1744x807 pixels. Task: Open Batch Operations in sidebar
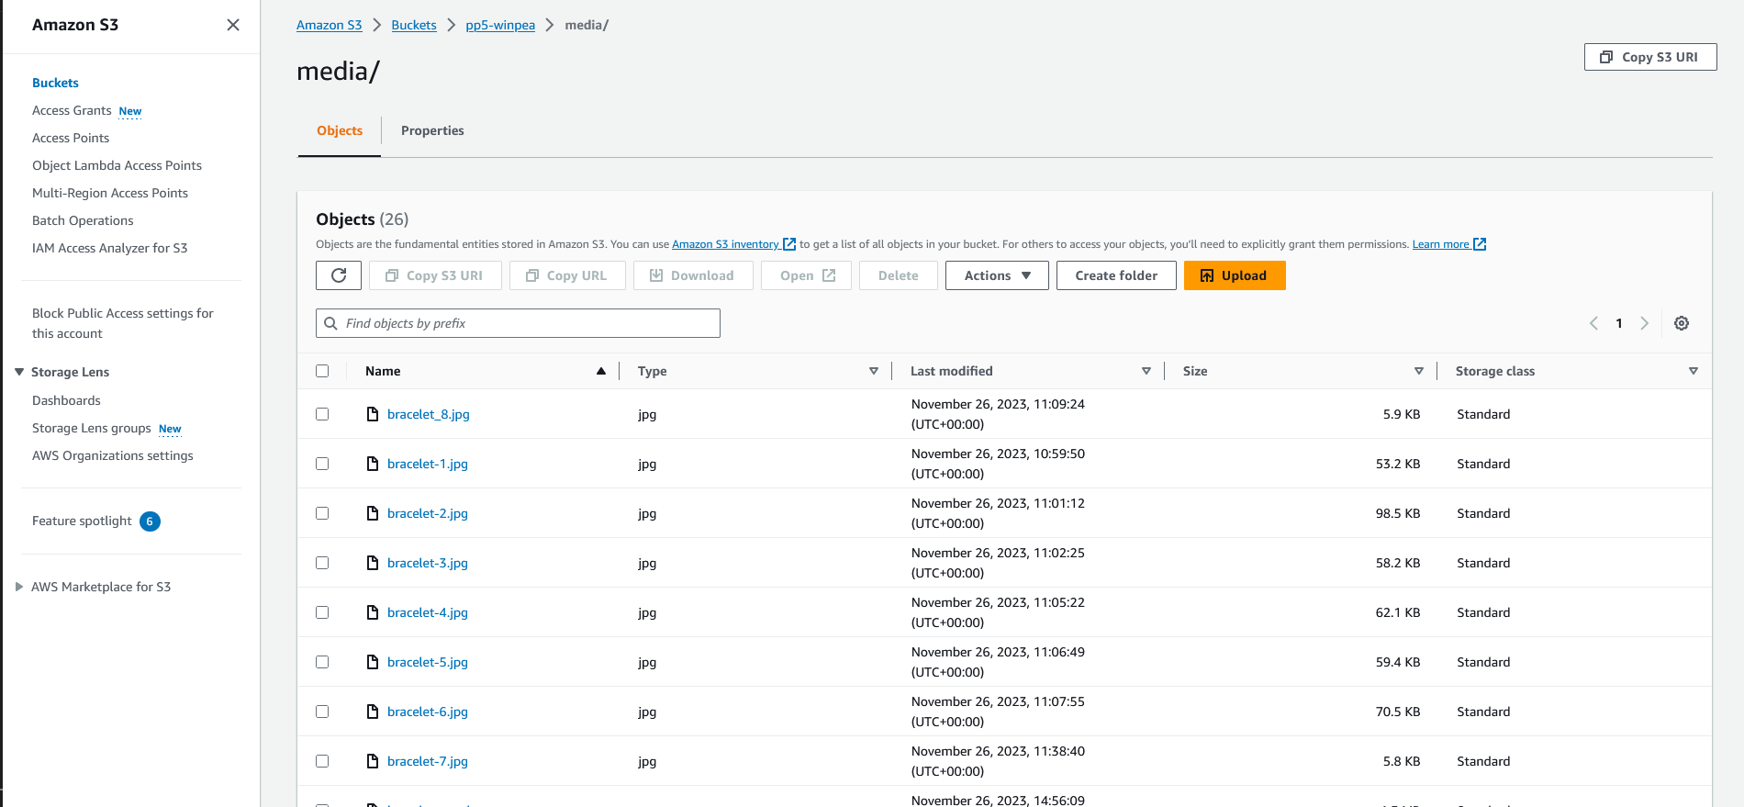click(83, 220)
